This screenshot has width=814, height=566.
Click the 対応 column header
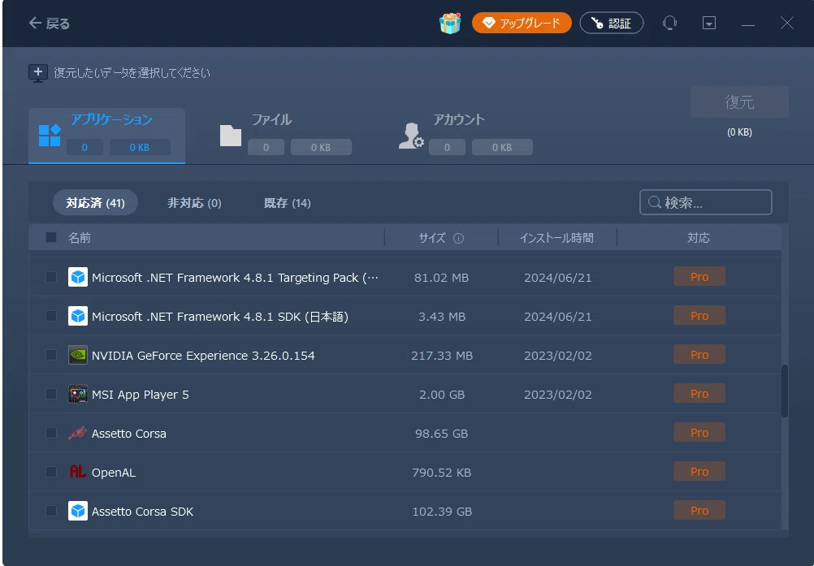pos(698,238)
